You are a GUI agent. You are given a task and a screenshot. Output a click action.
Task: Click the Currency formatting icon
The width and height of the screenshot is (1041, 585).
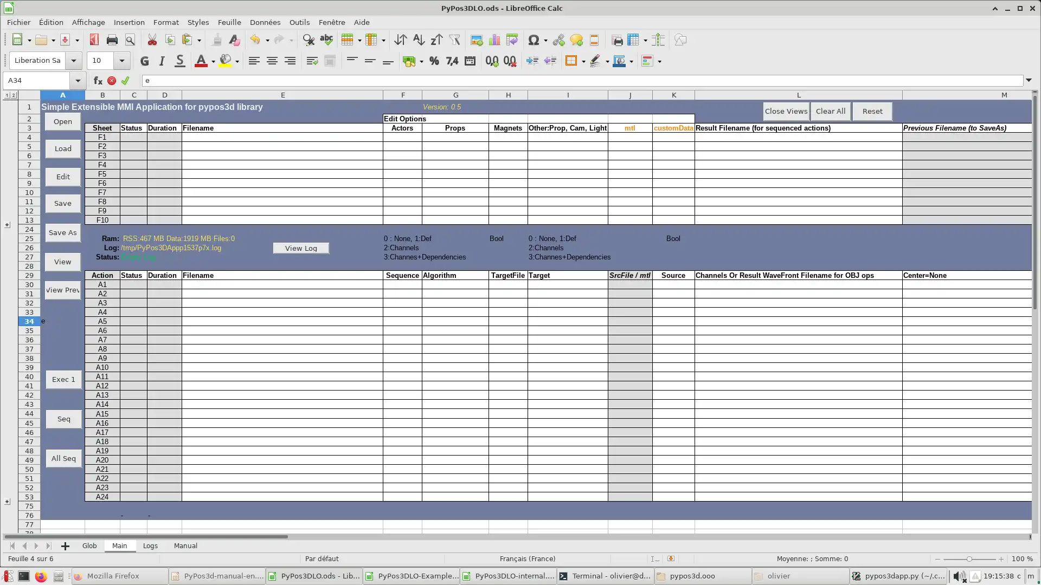pos(409,61)
